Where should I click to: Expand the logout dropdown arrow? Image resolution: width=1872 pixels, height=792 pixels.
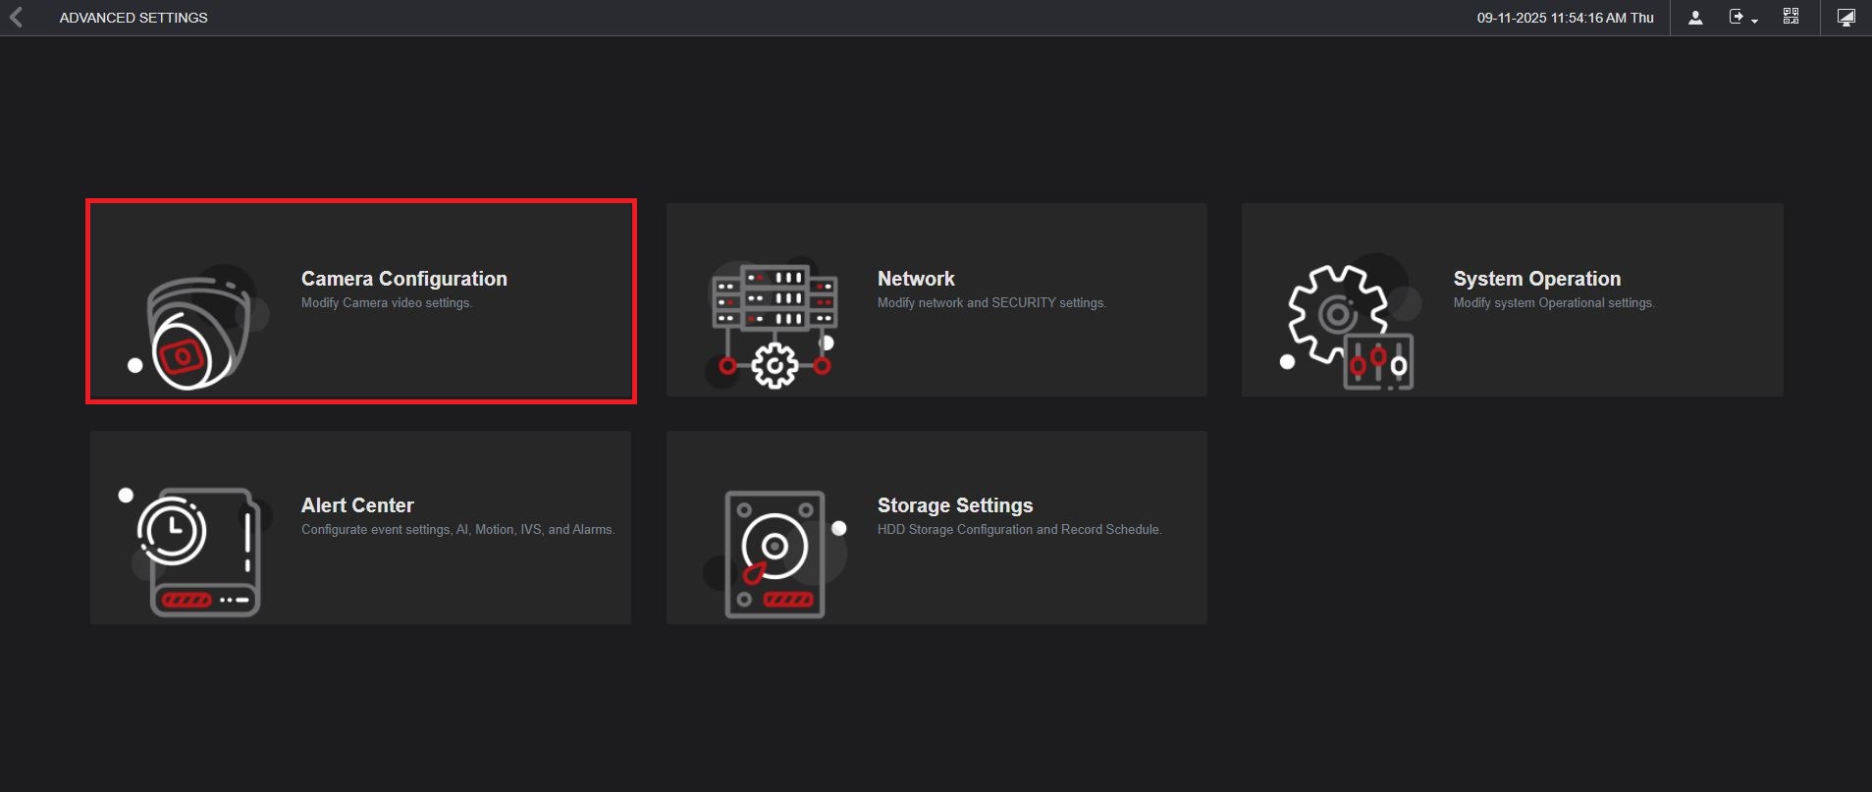click(x=1754, y=21)
